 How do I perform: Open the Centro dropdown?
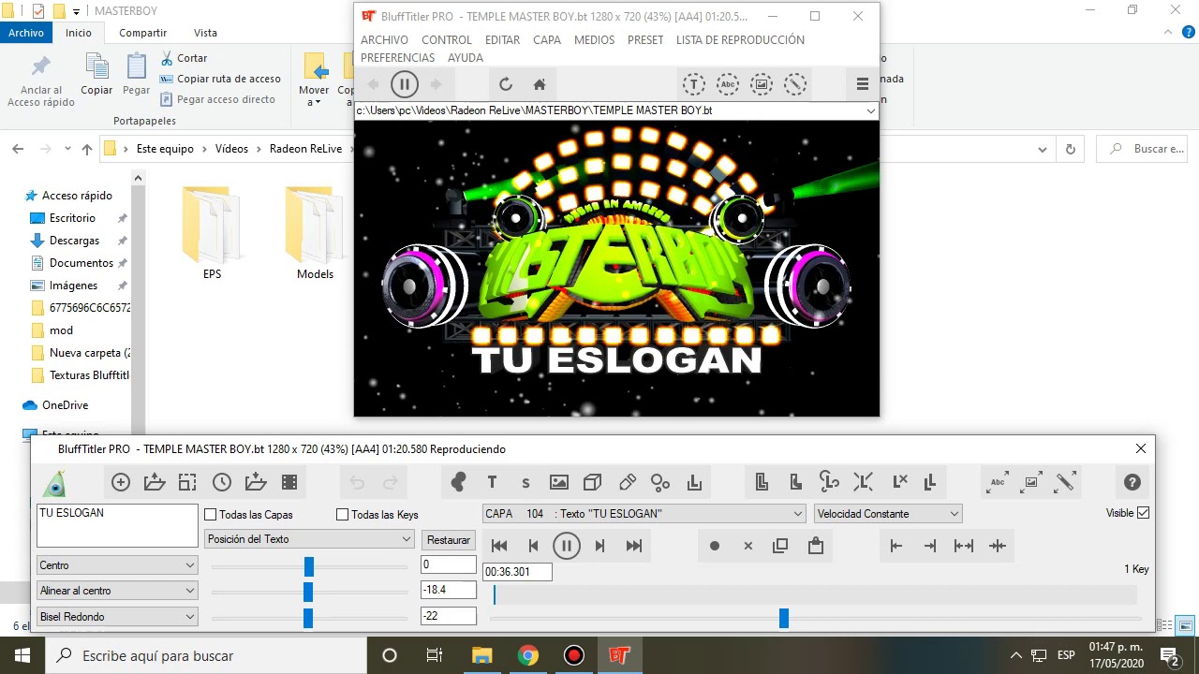(117, 565)
